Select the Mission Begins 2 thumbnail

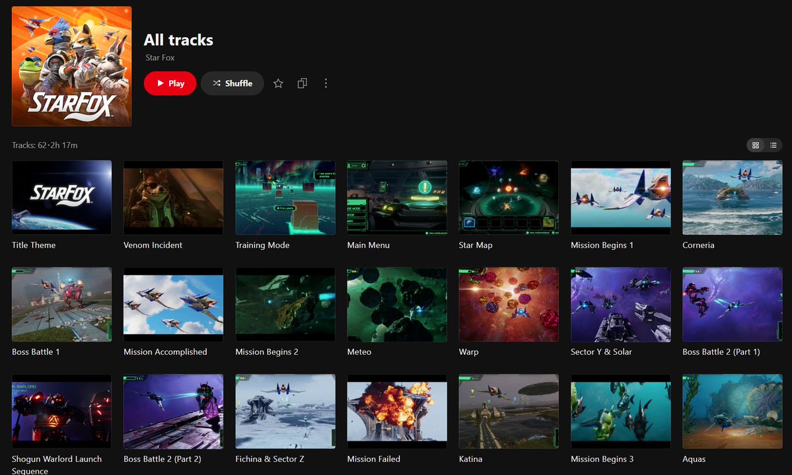(x=285, y=305)
